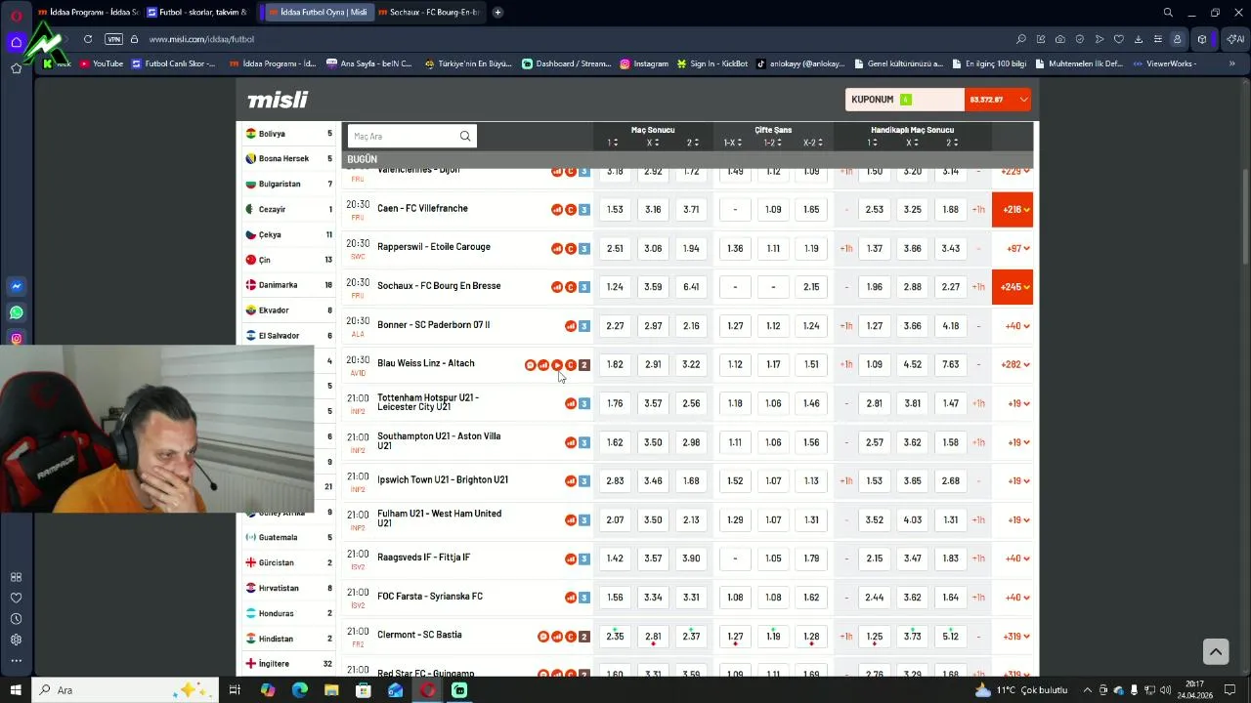Select odds 6.41 for Bourg En Bresse win
The image size is (1251, 703).
pyautogui.click(x=691, y=287)
